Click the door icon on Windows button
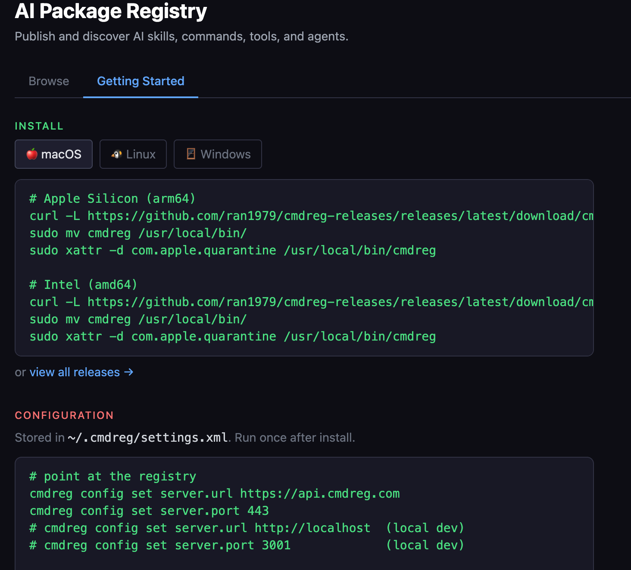631x570 pixels. tap(191, 154)
